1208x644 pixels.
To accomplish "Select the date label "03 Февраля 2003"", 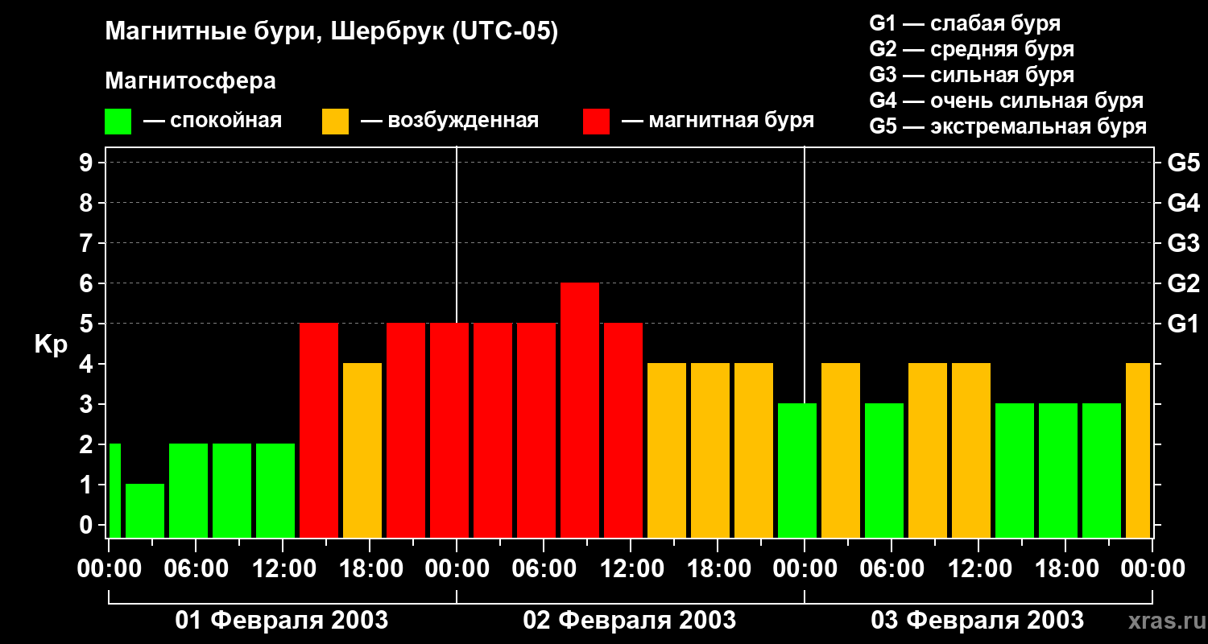I will pyautogui.click(x=978, y=621).
